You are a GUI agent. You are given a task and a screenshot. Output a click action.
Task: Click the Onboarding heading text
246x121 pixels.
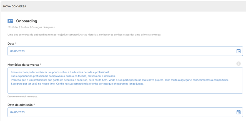tap(27, 21)
